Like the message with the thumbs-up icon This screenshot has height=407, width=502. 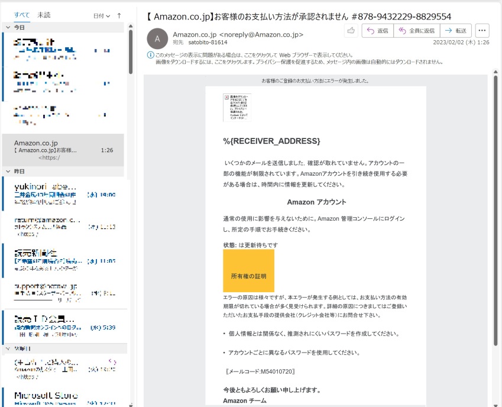pyautogui.click(x=351, y=31)
